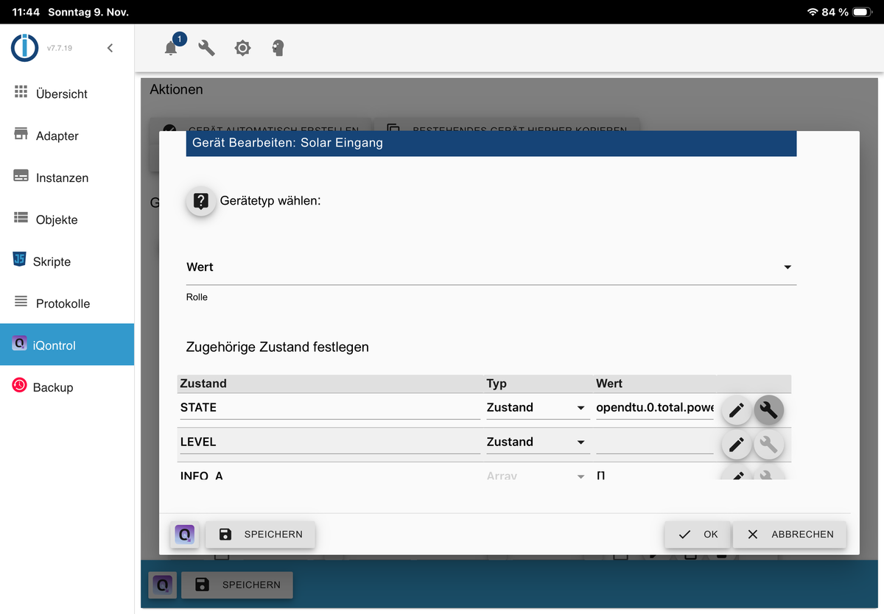Open Objekte in the sidebar

point(67,219)
